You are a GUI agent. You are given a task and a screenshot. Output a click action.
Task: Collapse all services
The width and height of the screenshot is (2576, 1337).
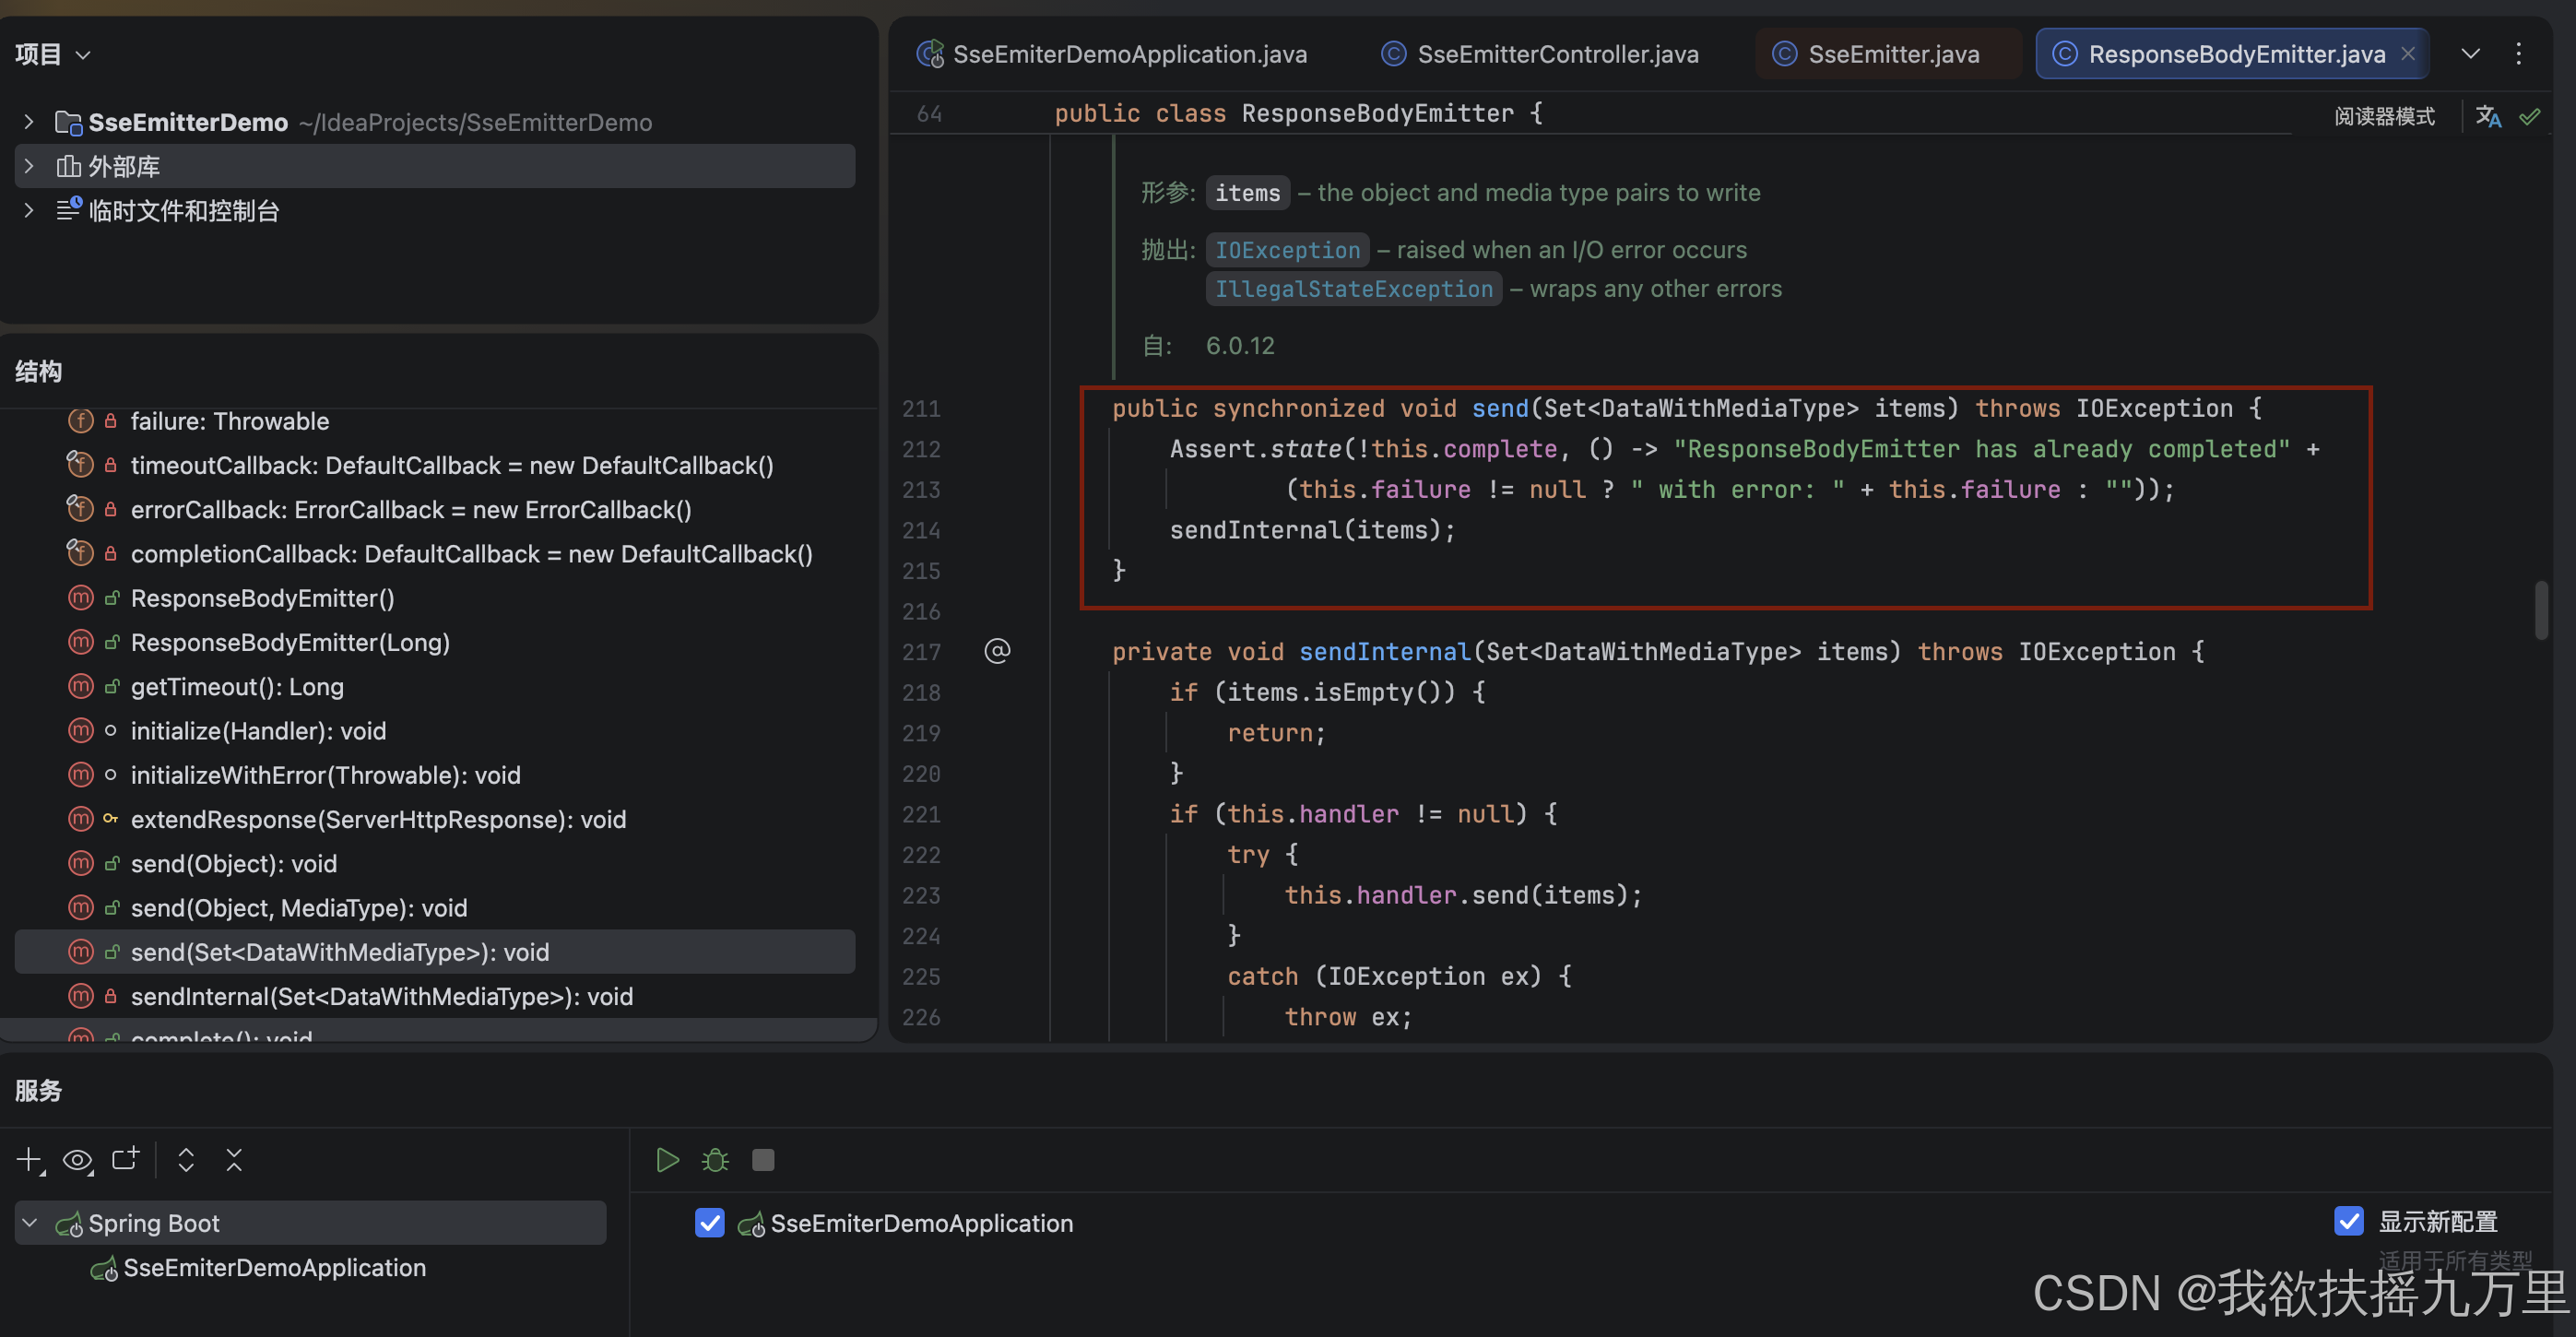point(234,1159)
